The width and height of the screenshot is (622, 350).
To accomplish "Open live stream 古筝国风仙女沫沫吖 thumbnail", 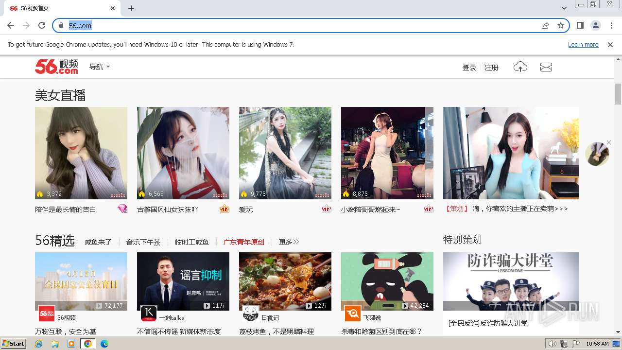I will point(183,153).
